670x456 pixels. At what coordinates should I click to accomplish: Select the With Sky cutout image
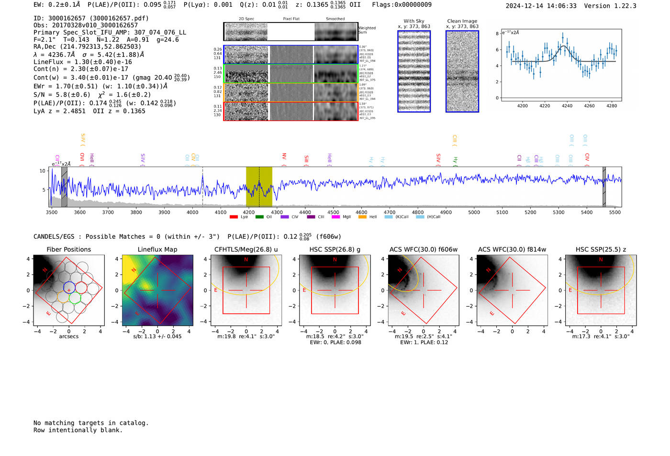(414, 71)
